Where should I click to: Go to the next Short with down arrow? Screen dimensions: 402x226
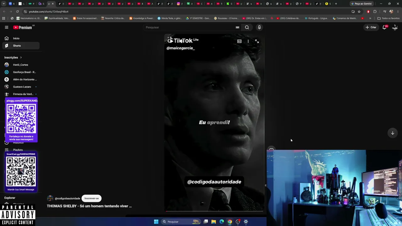tap(393, 133)
